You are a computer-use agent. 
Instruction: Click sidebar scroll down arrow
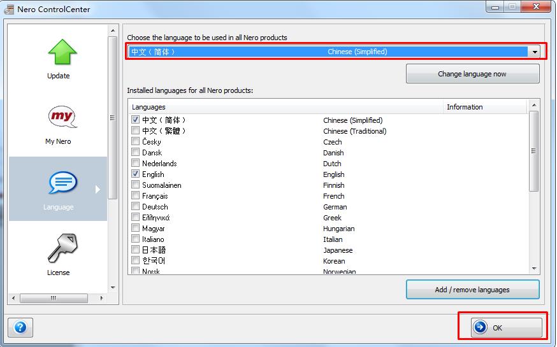[113, 288]
